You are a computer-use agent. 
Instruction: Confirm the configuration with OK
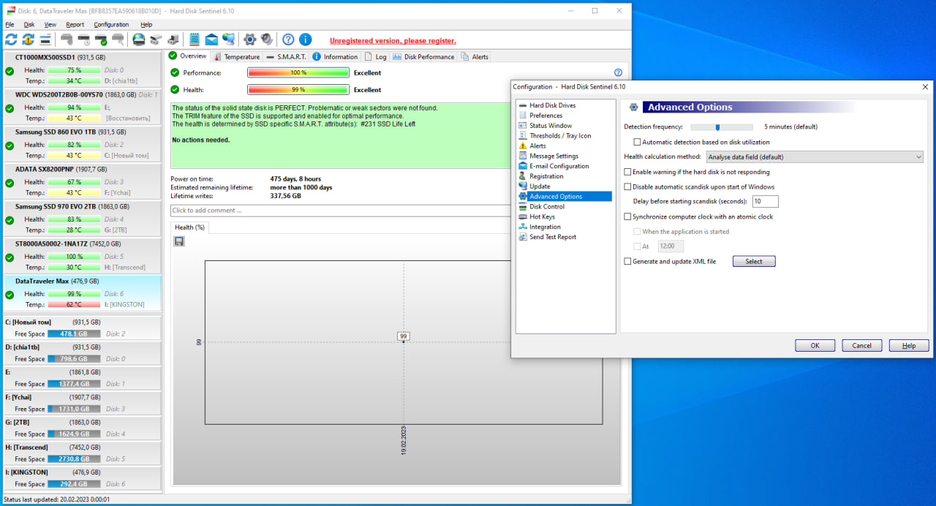[815, 345]
